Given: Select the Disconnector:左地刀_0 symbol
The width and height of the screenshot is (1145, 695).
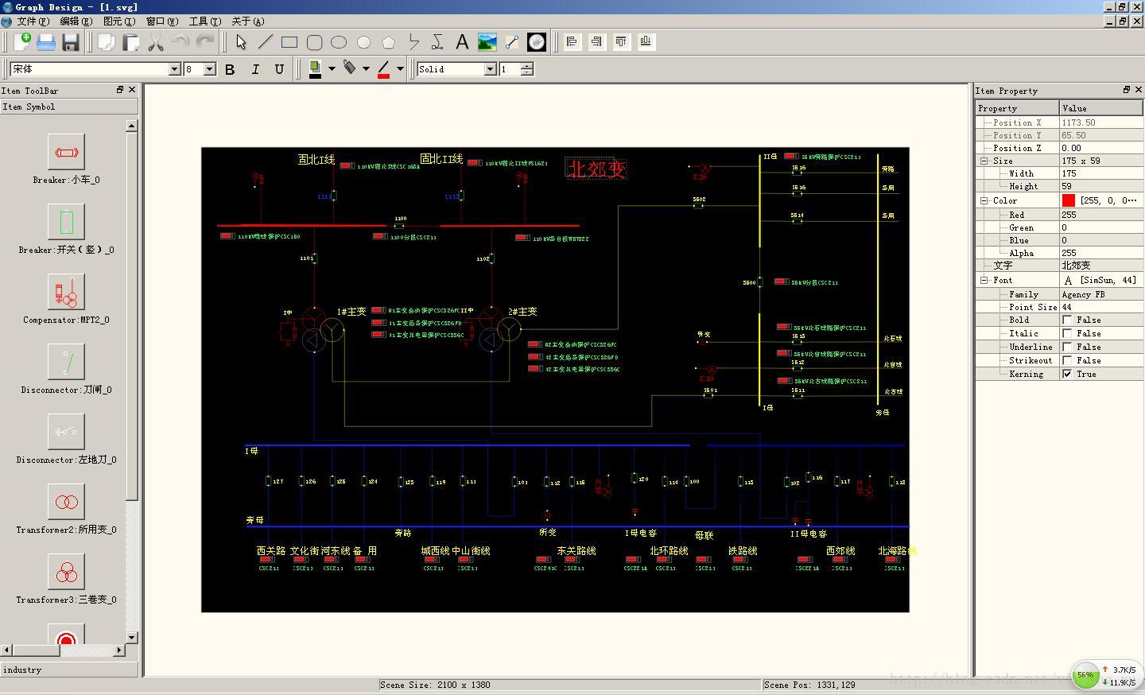Looking at the screenshot, I should [67, 432].
